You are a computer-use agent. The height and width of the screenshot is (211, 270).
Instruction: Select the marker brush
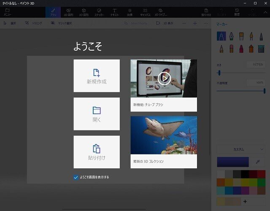tap(221, 36)
